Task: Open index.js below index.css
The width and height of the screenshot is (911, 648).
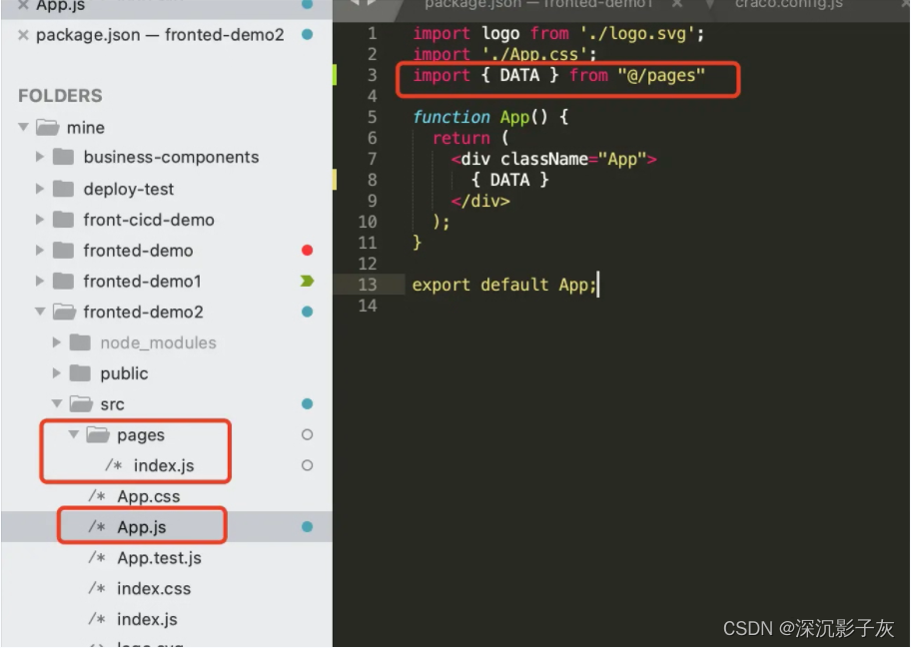Action: pos(147,620)
